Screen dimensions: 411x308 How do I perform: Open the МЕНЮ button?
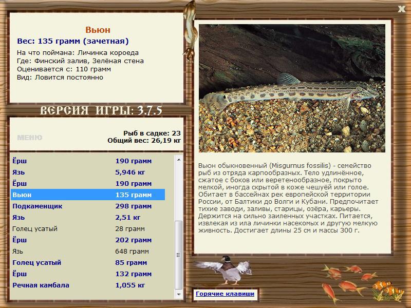(x=30, y=138)
